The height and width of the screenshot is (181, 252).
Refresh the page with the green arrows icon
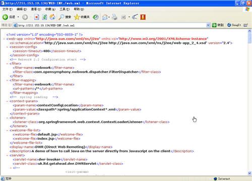click(44, 17)
